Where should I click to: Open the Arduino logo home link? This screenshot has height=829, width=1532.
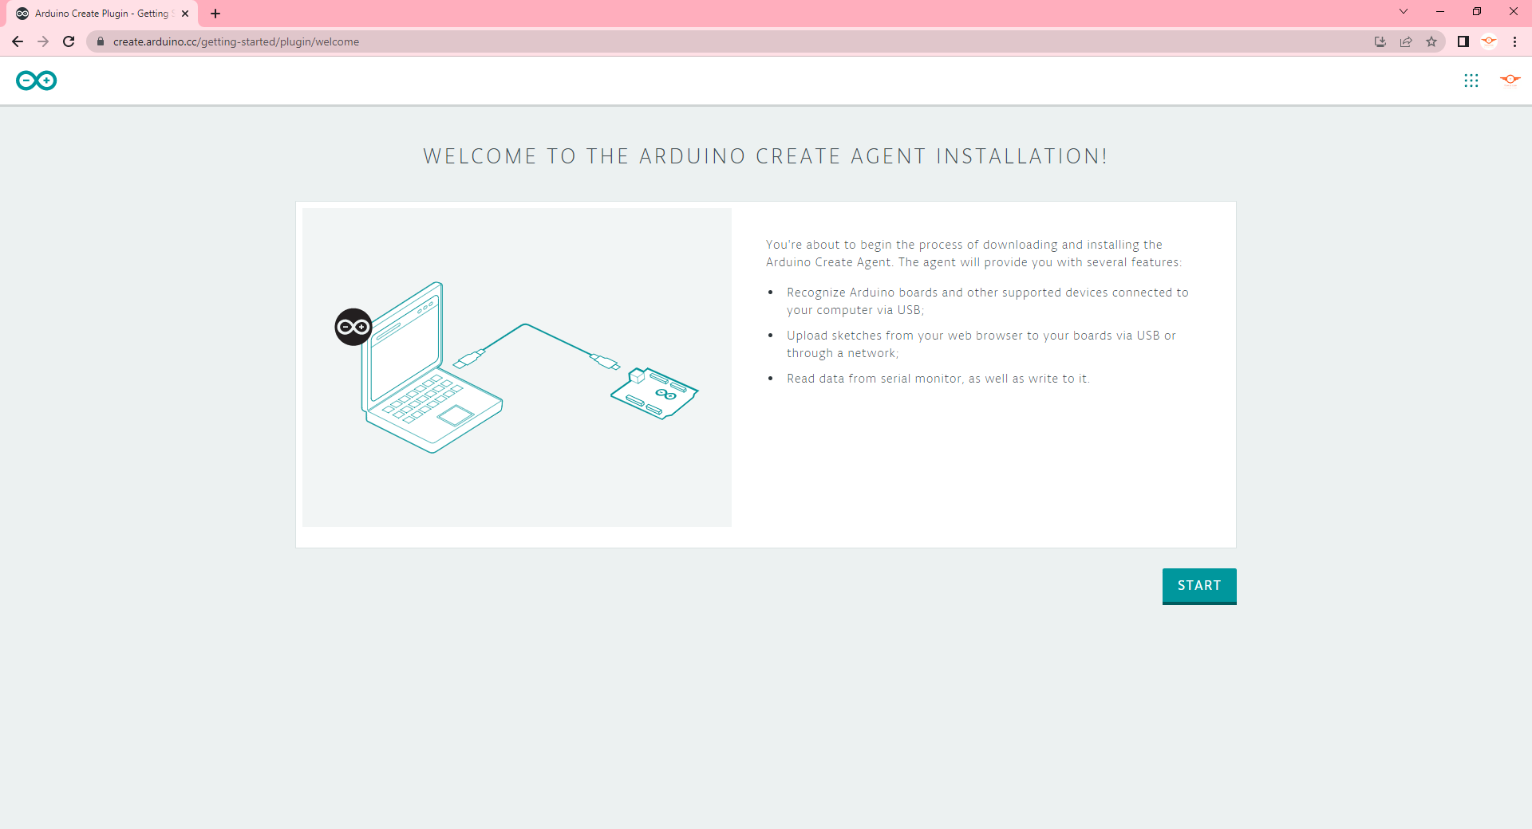pos(37,81)
